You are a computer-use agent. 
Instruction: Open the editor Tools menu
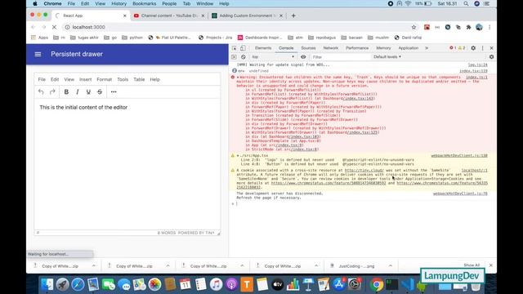point(123,79)
